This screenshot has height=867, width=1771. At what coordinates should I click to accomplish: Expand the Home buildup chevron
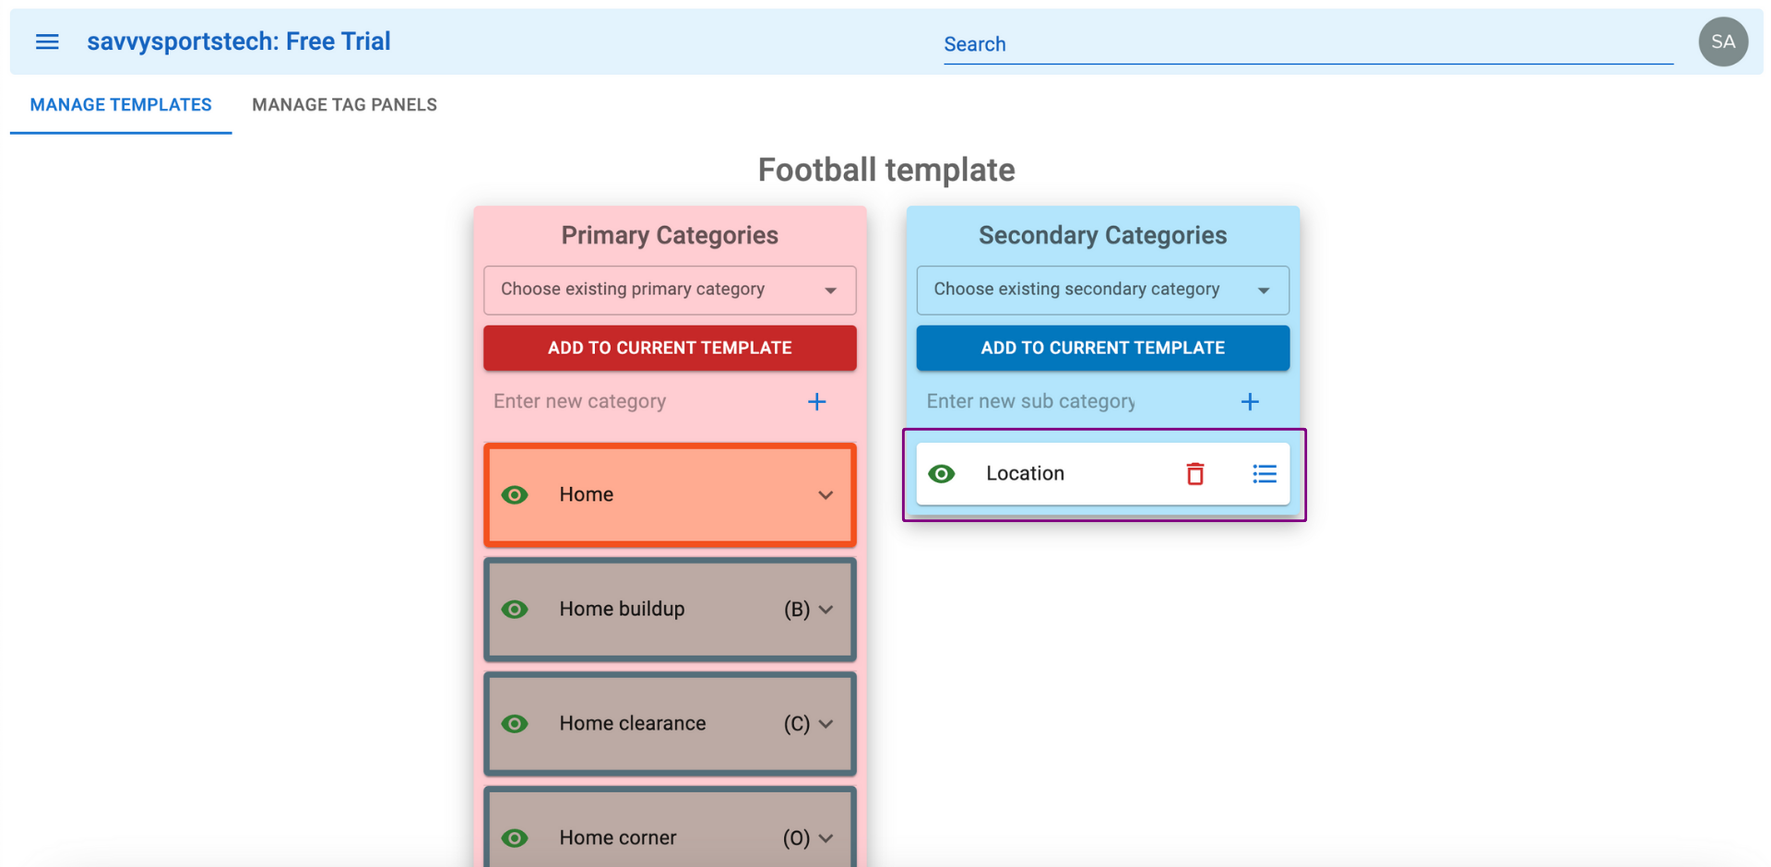pos(826,610)
